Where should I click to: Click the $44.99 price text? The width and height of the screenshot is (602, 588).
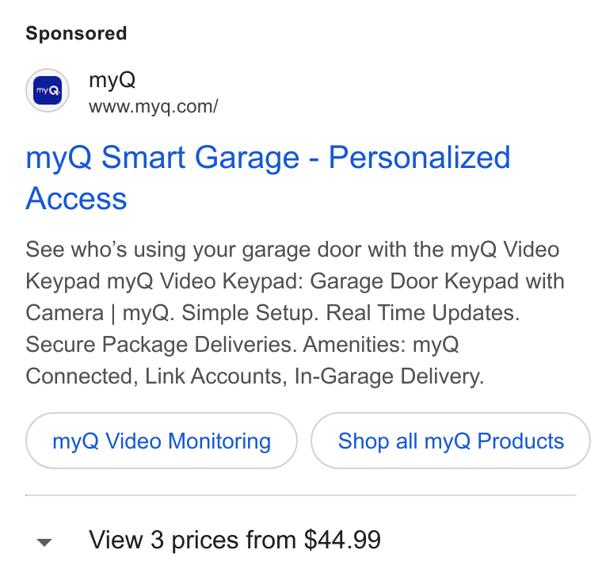(x=342, y=540)
